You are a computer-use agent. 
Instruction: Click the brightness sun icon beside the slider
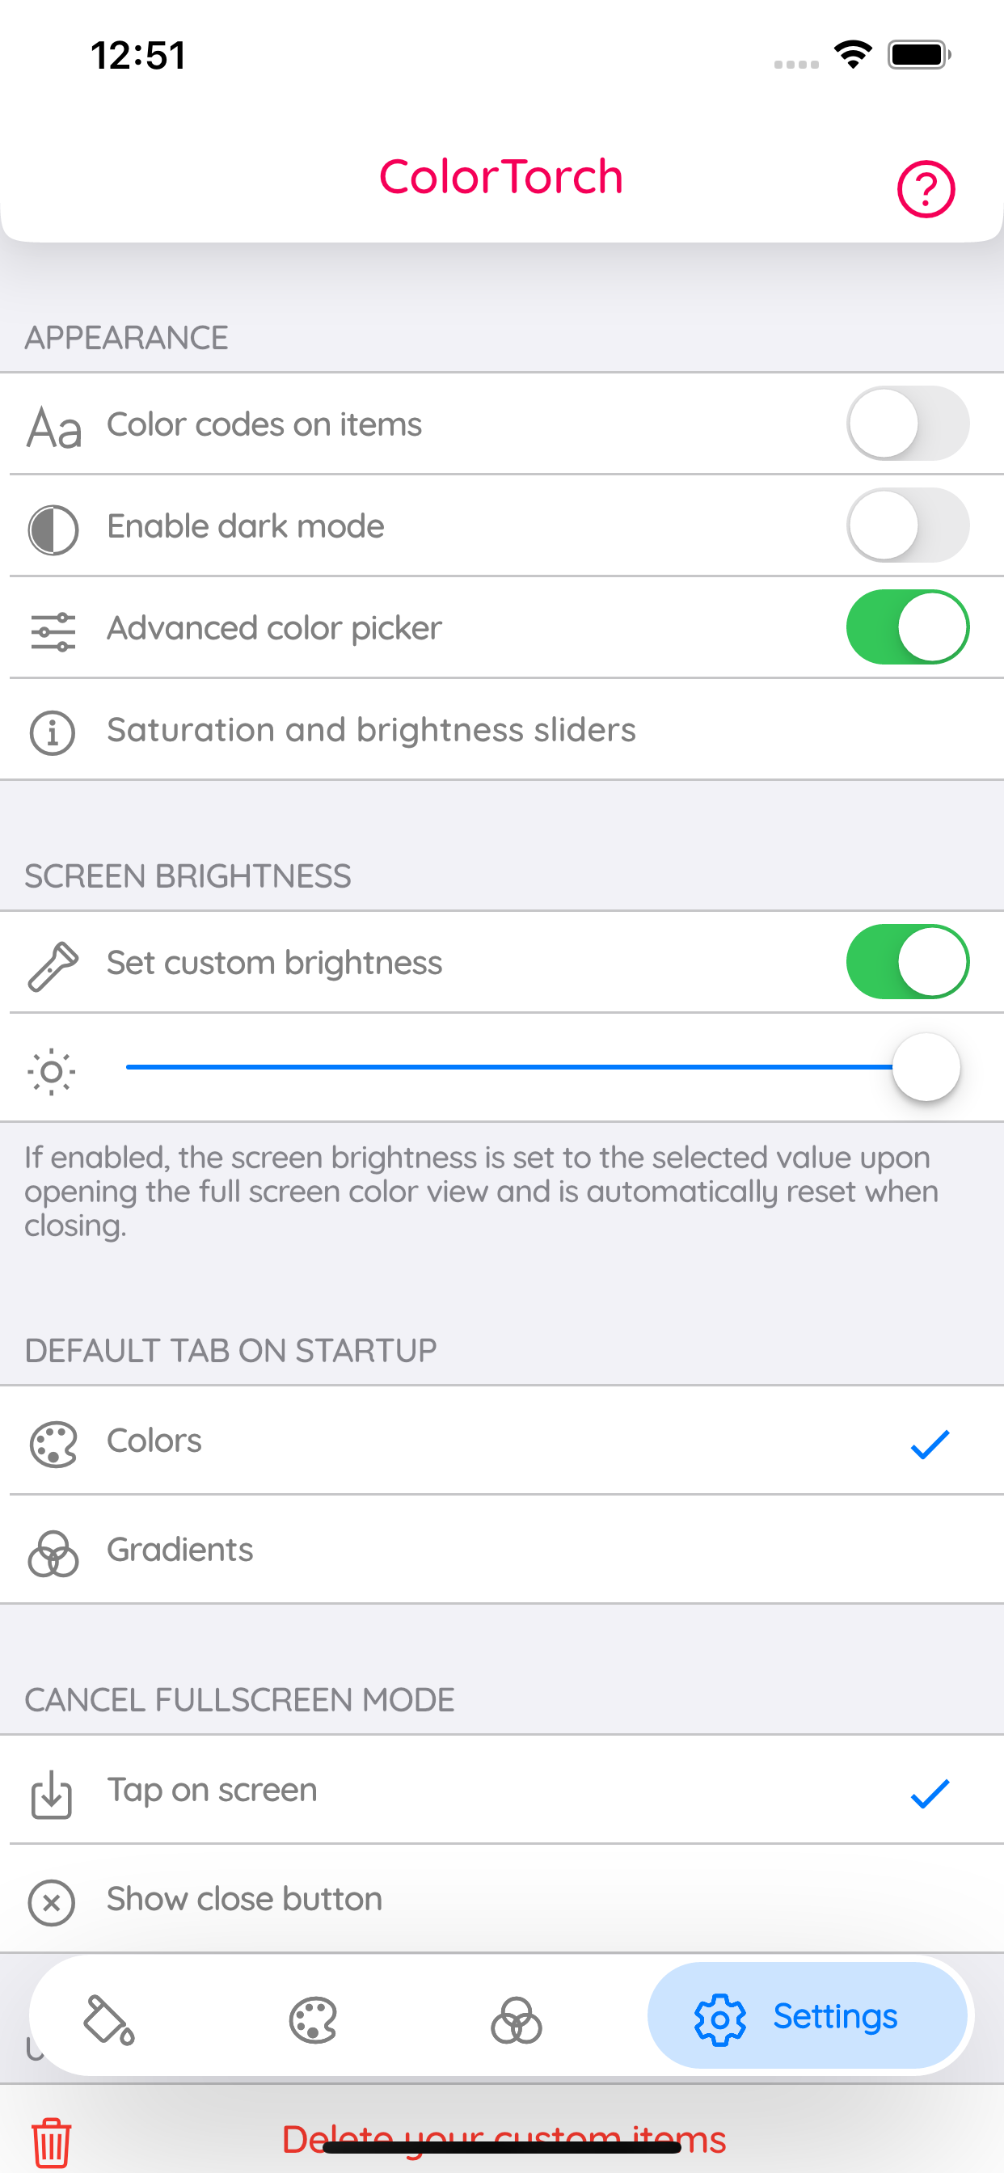click(x=53, y=1070)
